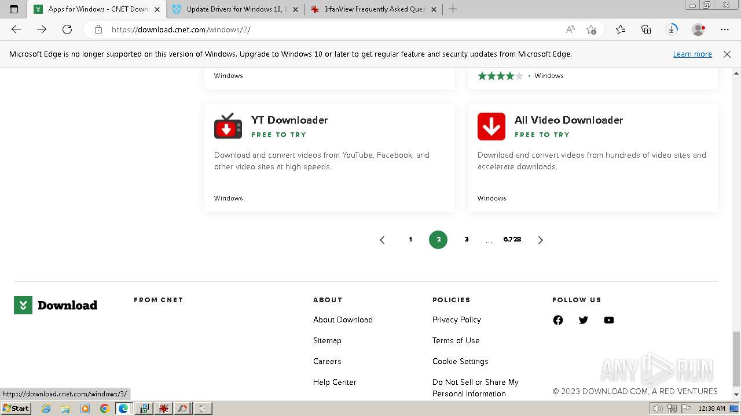Open CNET Twitter page icon
The width and height of the screenshot is (741, 416).
point(584,320)
